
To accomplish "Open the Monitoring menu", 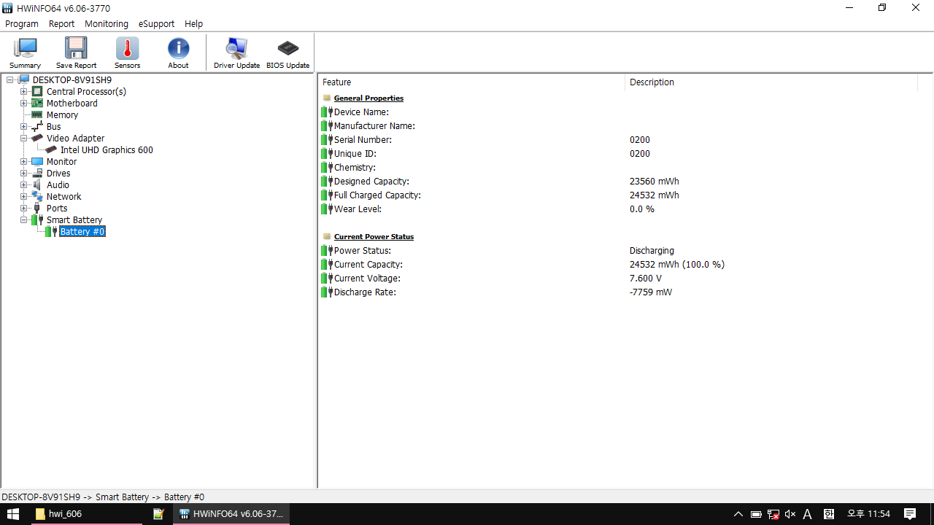I will 106,24.
